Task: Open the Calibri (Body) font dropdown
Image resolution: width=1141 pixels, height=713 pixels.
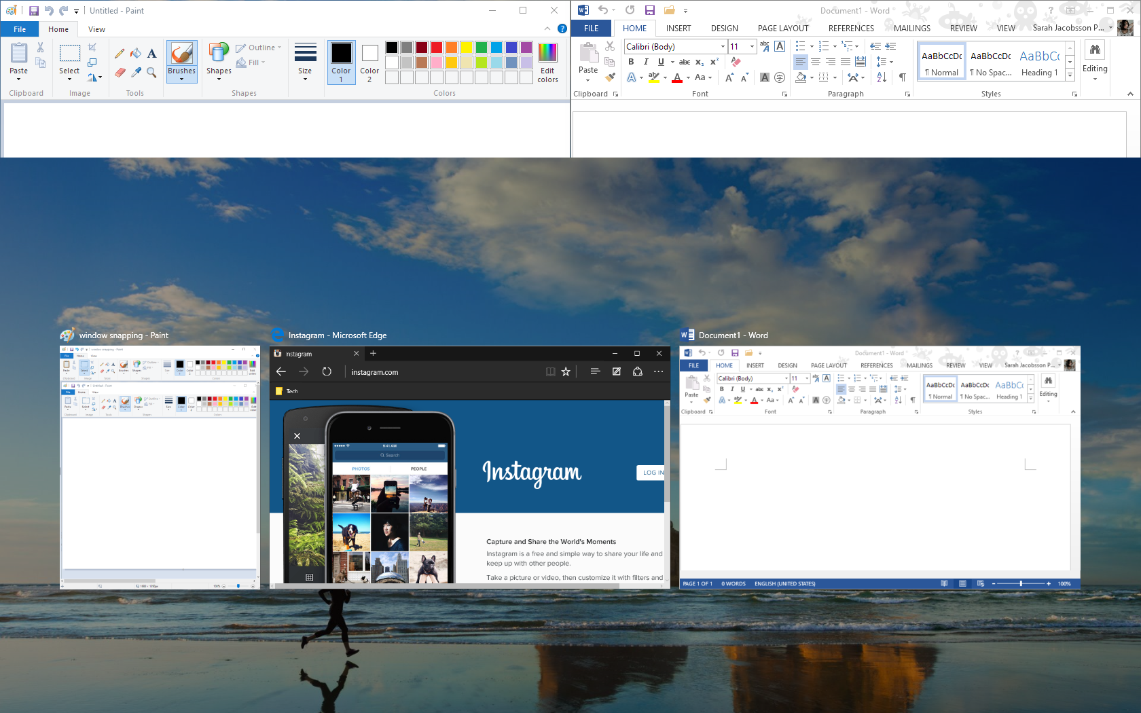Action: click(723, 47)
